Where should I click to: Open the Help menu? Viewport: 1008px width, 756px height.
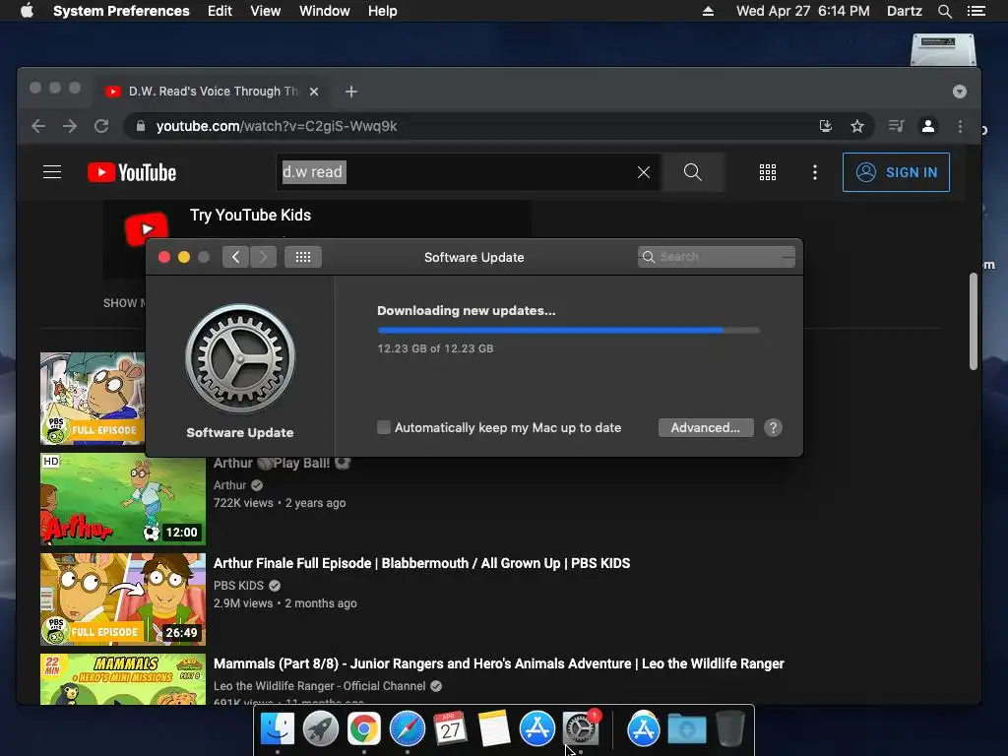(x=382, y=11)
